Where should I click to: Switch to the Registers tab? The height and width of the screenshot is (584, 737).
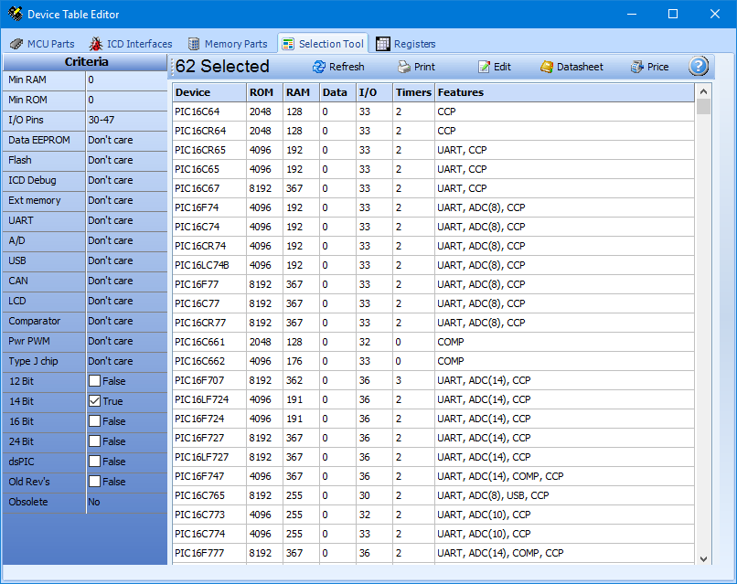click(x=406, y=44)
